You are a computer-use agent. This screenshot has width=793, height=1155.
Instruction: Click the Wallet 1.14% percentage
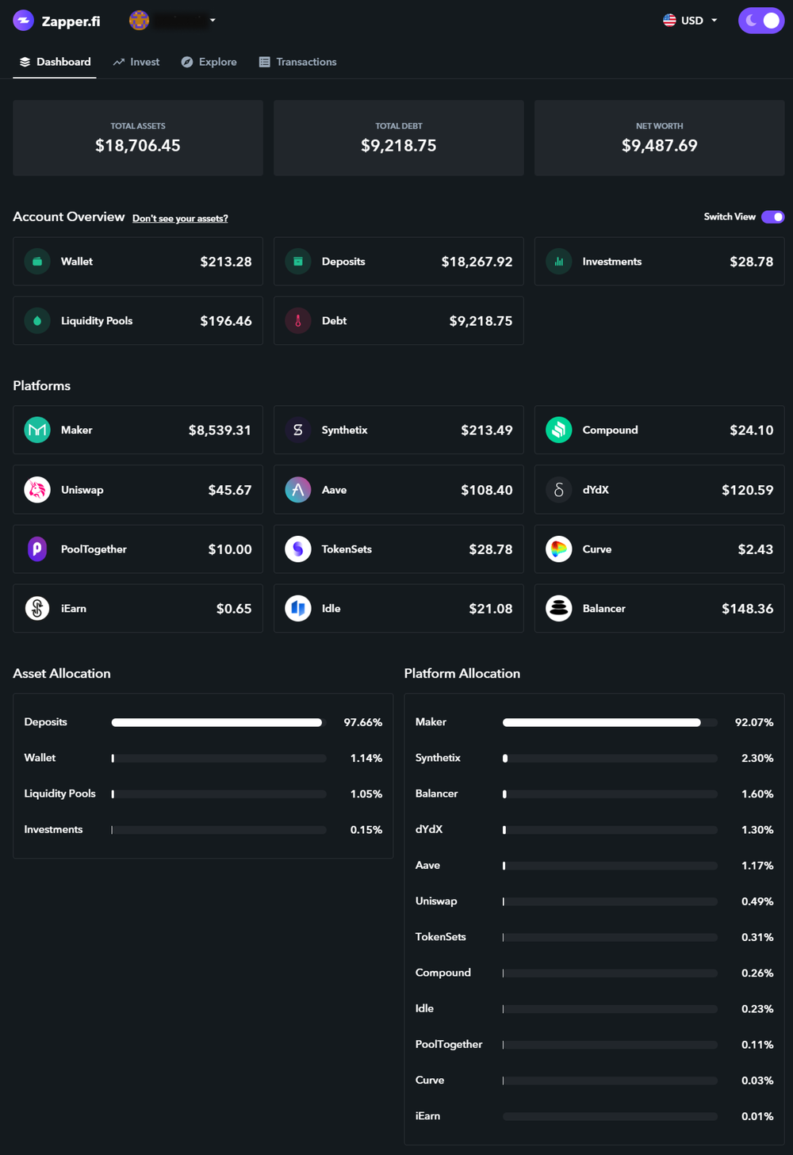pyautogui.click(x=366, y=759)
